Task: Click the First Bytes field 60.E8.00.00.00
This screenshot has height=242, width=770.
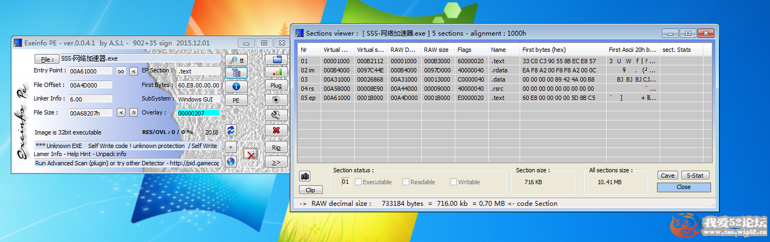Action: pyautogui.click(x=198, y=85)
